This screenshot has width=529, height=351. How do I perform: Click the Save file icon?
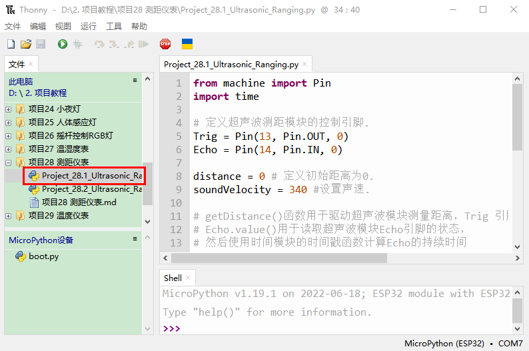(x=40, y=44)
